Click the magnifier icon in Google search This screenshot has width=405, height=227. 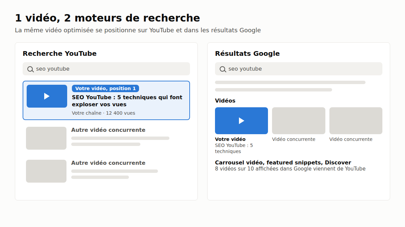pos(223,69)
